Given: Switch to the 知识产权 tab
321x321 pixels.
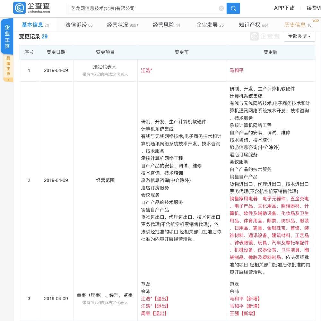Looking at the screenshot, I should tap(254, 25).
